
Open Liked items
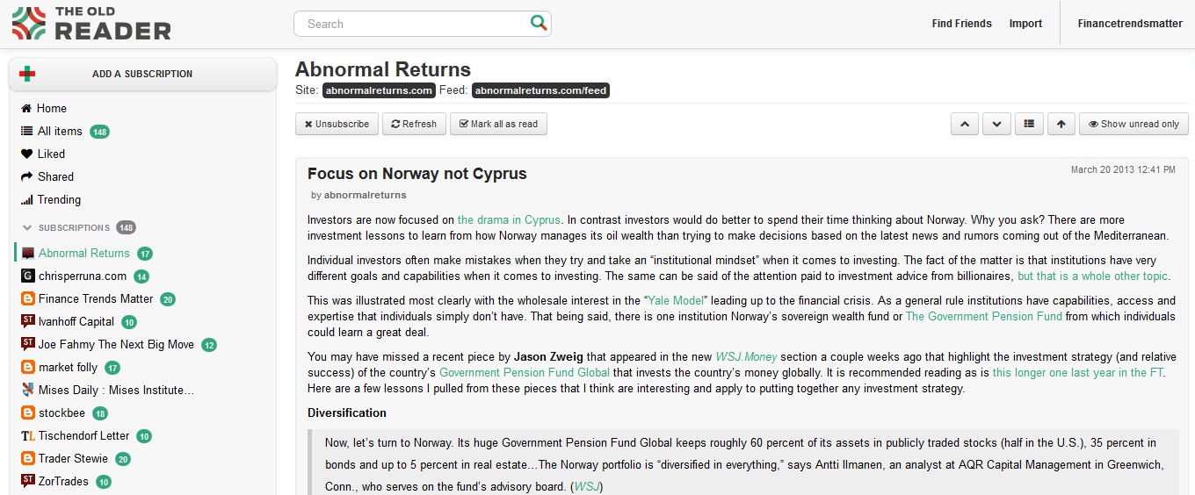point(51,154)
